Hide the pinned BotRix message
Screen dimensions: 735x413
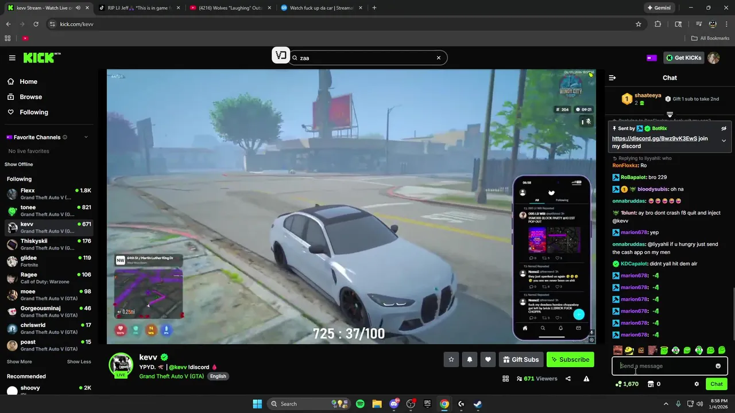[724, 128]
